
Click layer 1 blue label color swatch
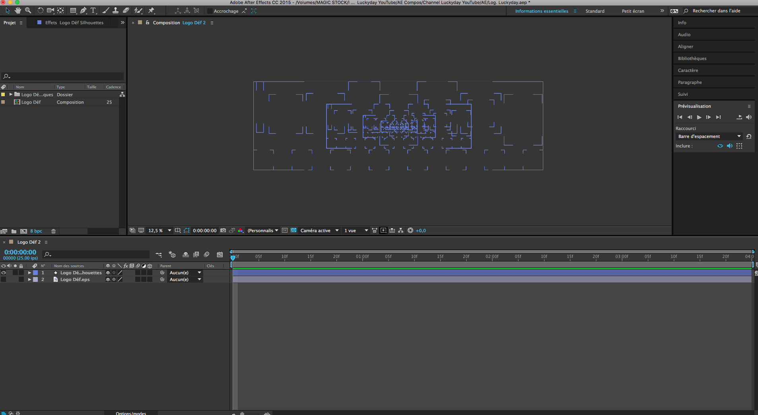(35, 273)
